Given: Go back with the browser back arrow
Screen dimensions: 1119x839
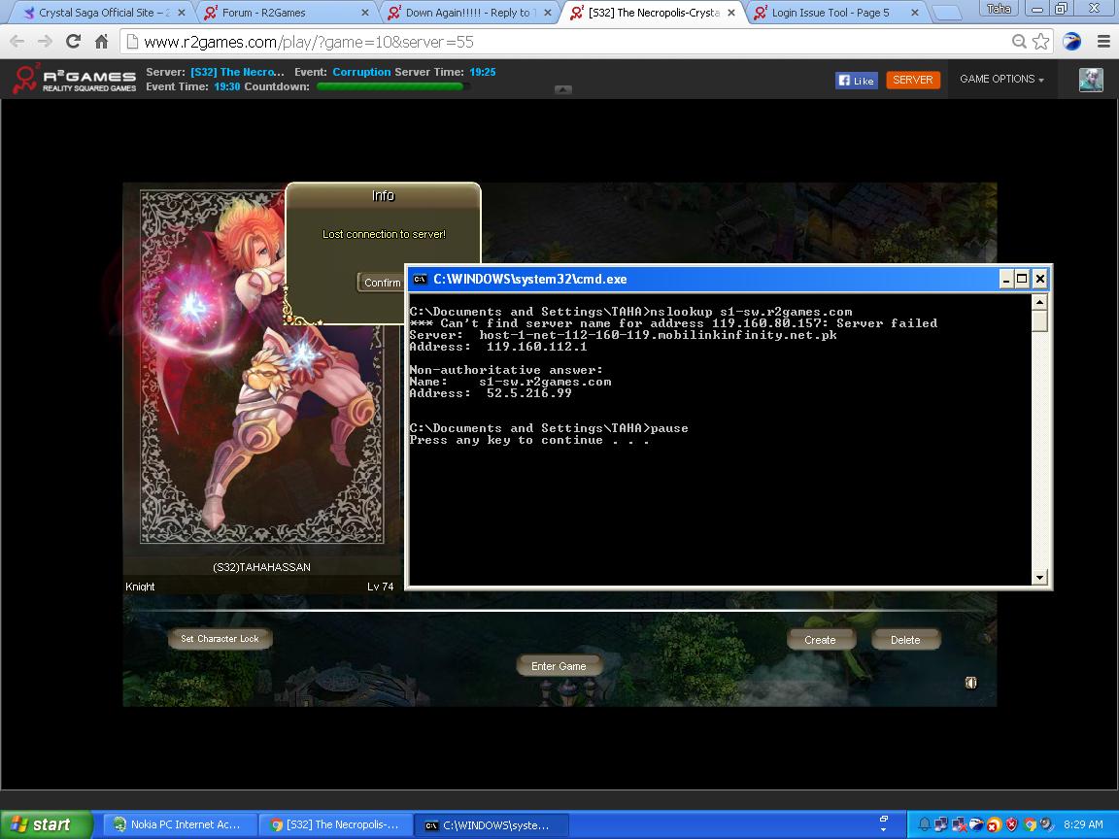Looking at the screenshot, I should pos(17,42).
